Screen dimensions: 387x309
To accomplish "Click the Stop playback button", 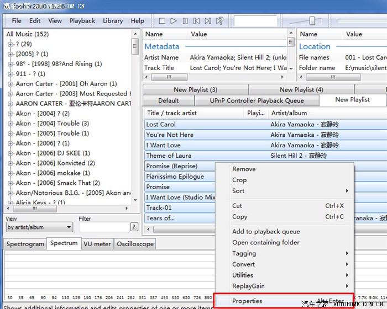I will pos(162,21).
